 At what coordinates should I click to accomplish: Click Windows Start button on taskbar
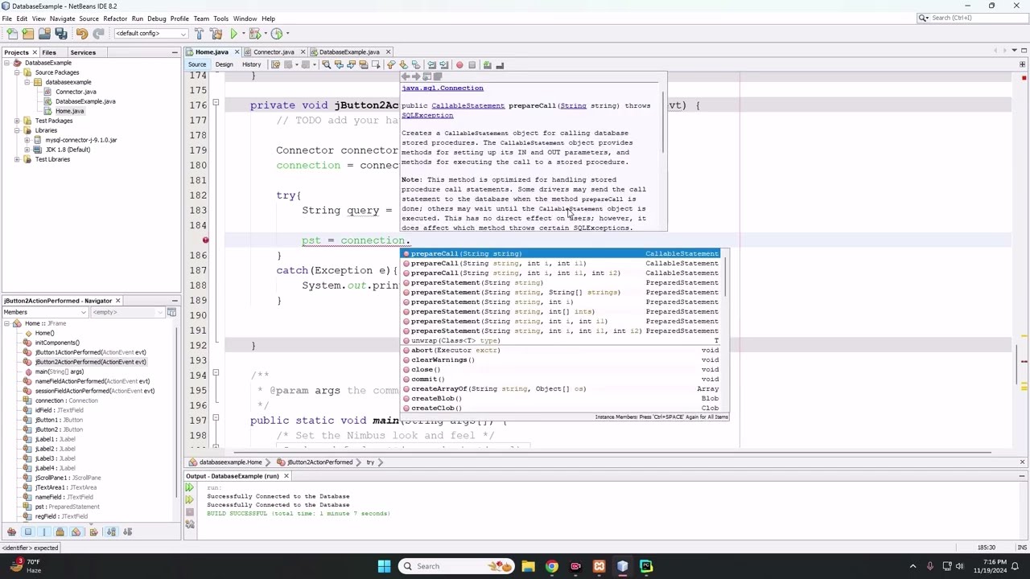click(384, 566)
